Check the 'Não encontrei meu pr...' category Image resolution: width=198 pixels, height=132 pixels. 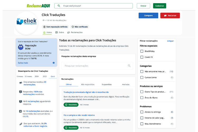pos(142,72)
